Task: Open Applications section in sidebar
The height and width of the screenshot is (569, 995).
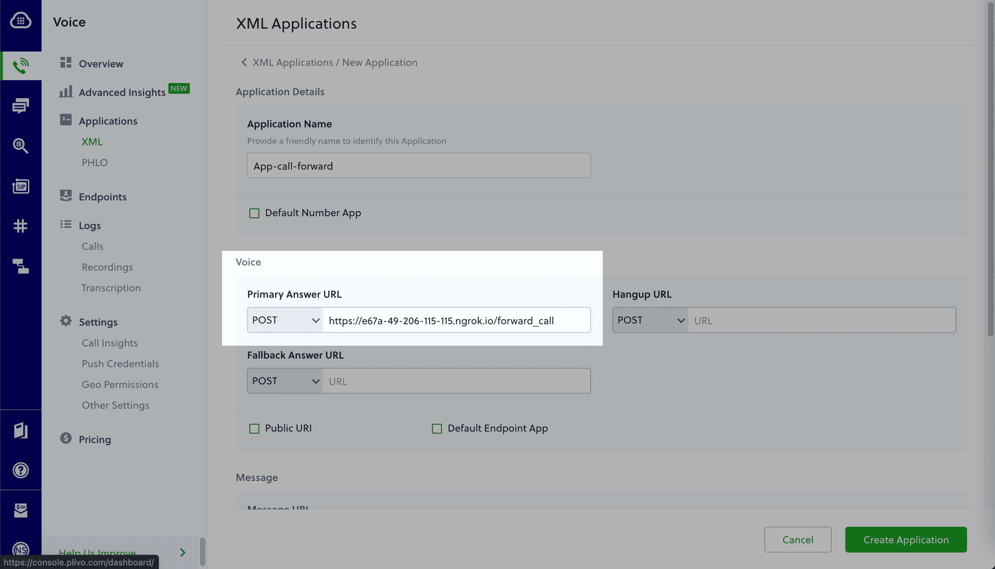Action: [x=107, y=120]
